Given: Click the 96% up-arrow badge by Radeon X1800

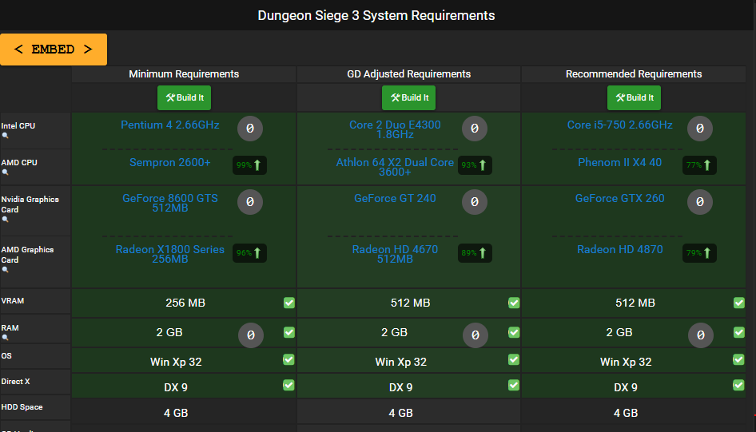Looking at the screenshot, I should coord(249,253).
